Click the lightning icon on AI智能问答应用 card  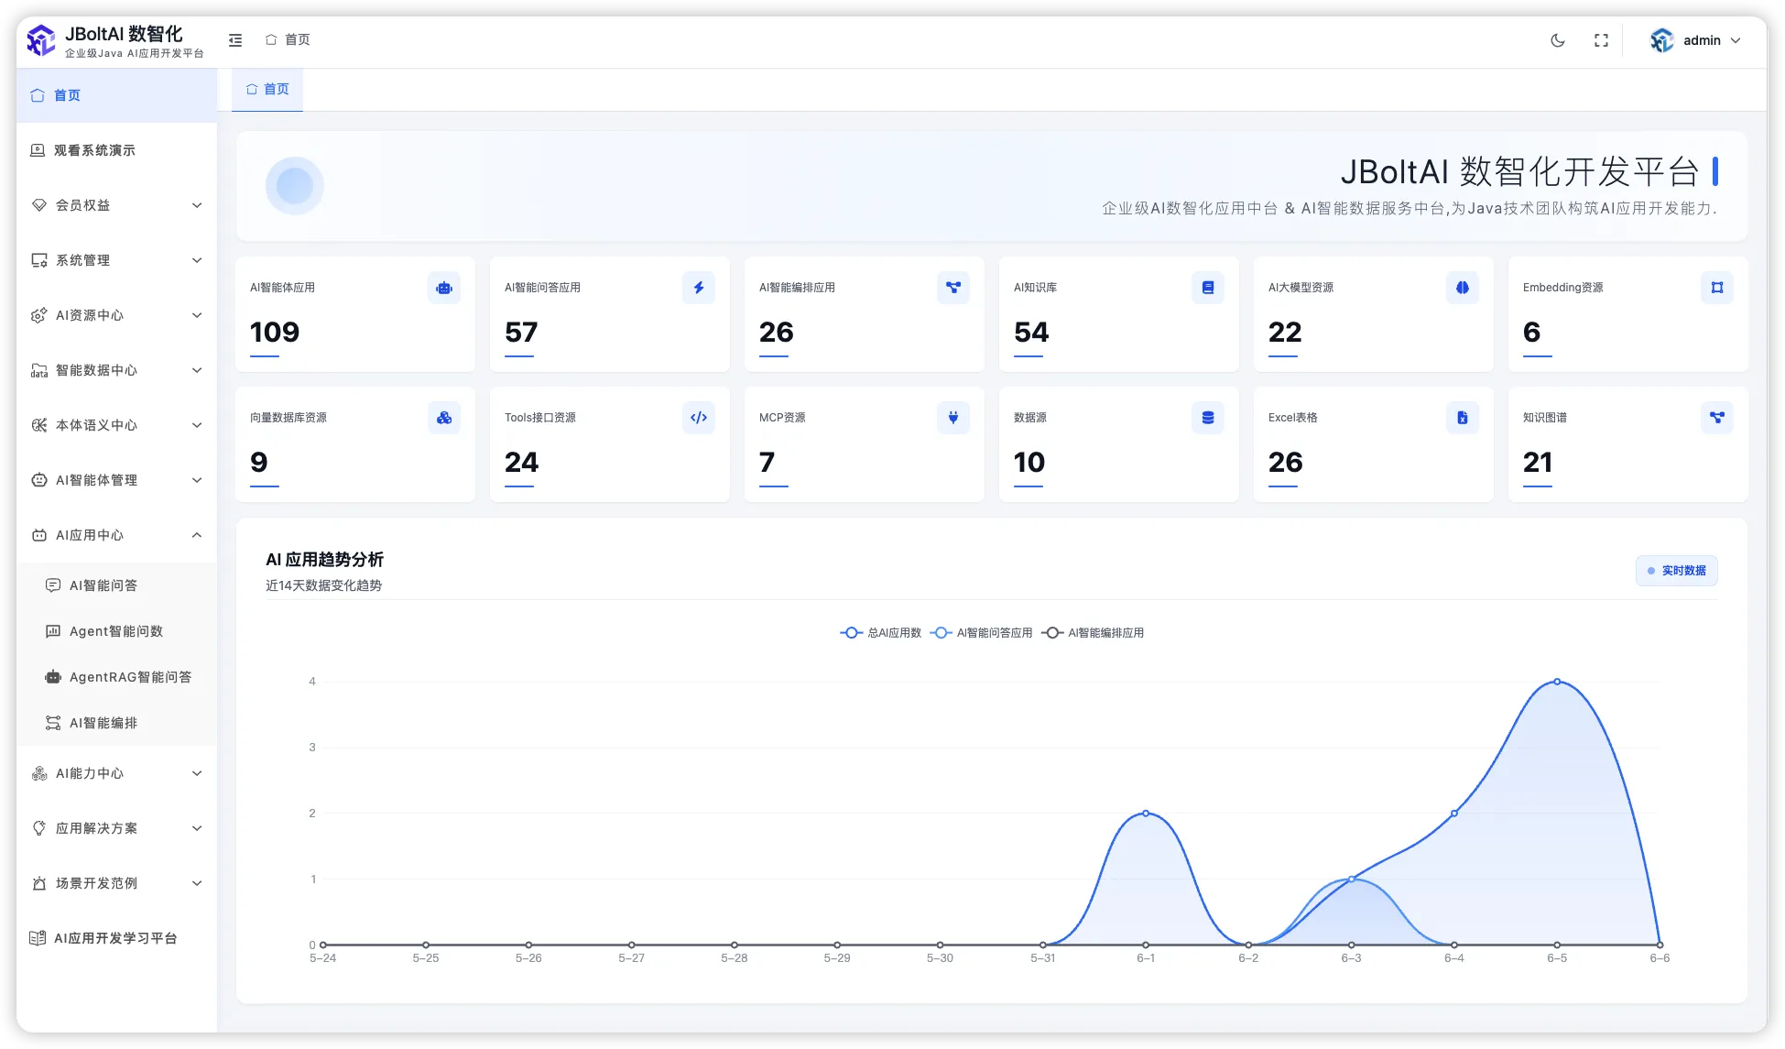tap(699, 288)
